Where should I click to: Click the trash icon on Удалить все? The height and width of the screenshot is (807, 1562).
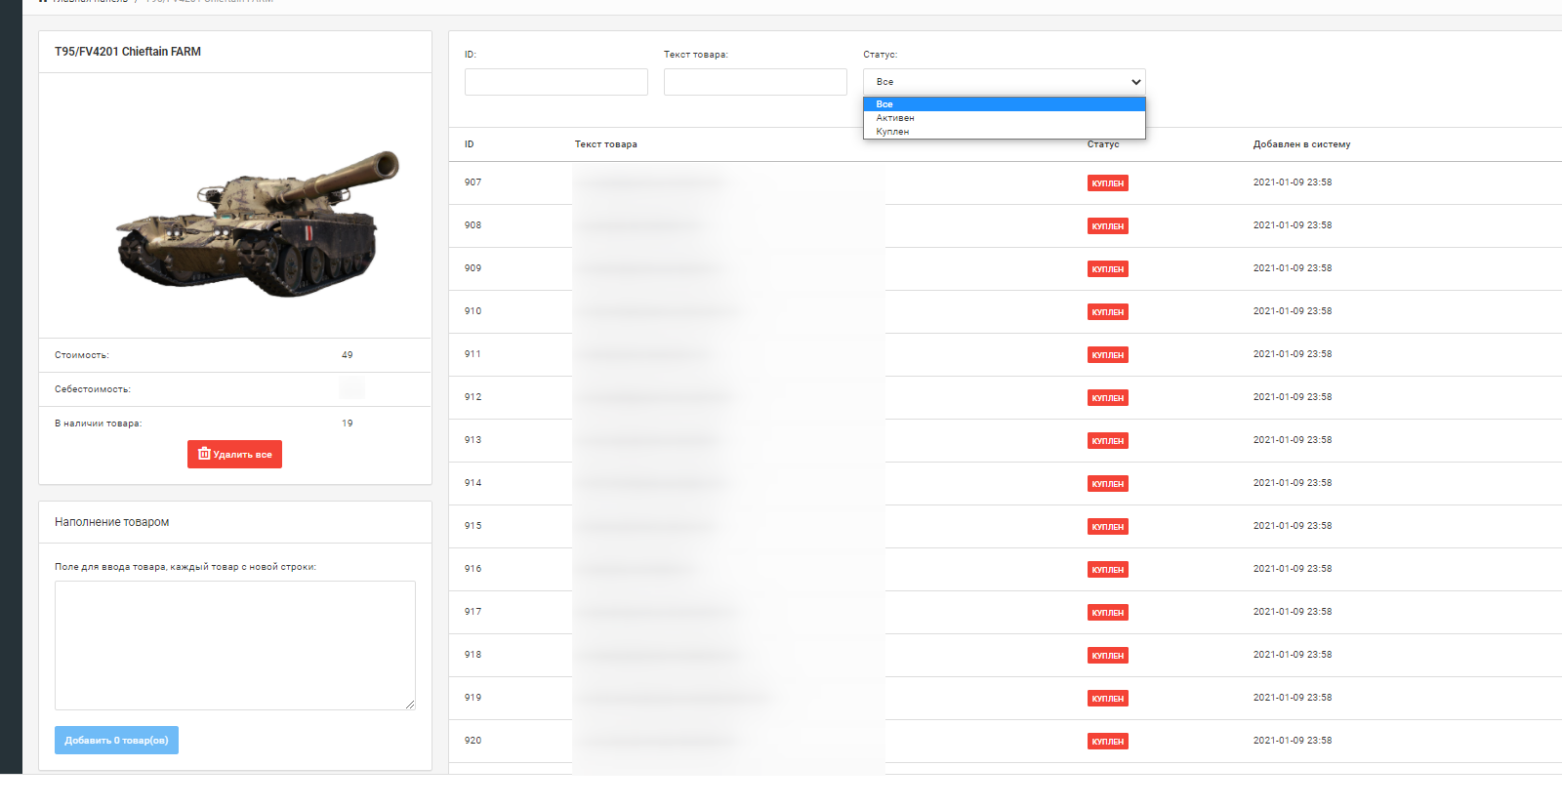pos(204,454)
